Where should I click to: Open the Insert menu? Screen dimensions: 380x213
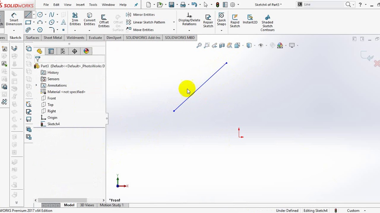(80, 5)
